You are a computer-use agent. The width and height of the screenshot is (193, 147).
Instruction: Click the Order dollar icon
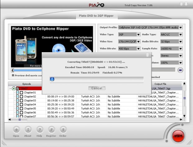(x=63, y=130)
